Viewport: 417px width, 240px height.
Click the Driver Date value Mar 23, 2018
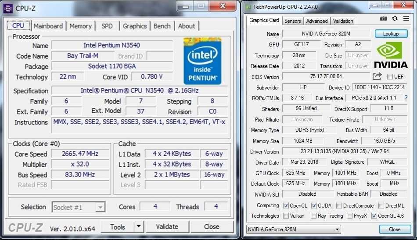[304, 162]
